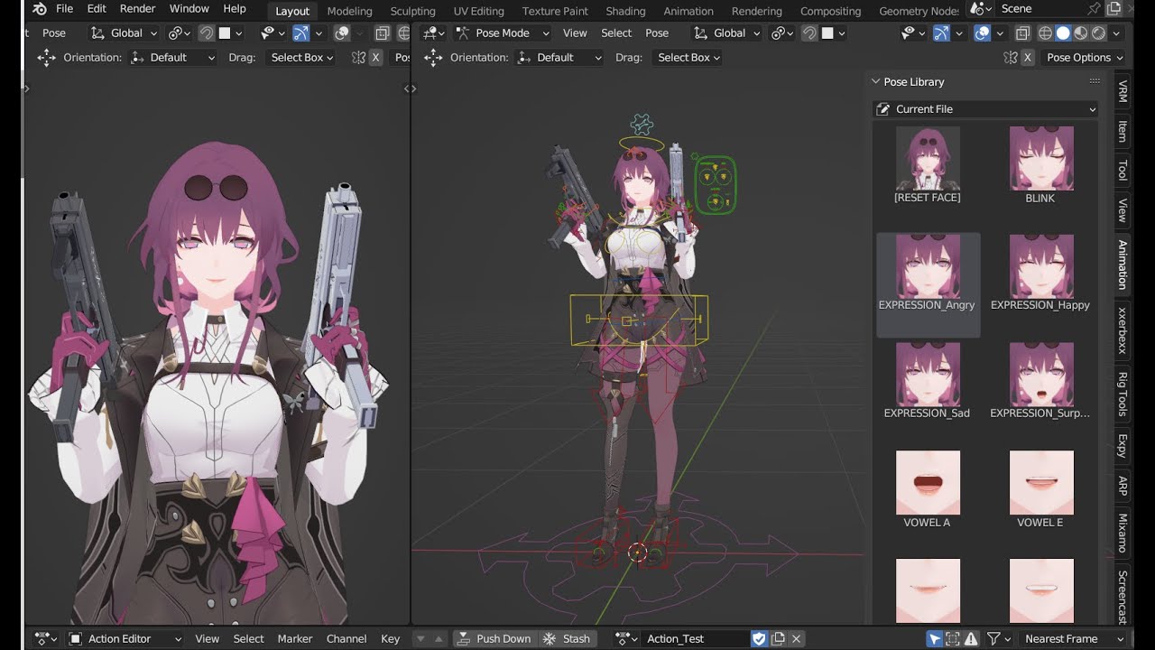Toggle gizmos in left viewport
The height and width of the screenshot is (650, 1155).
pyautogui.click(x=301, y=33)
